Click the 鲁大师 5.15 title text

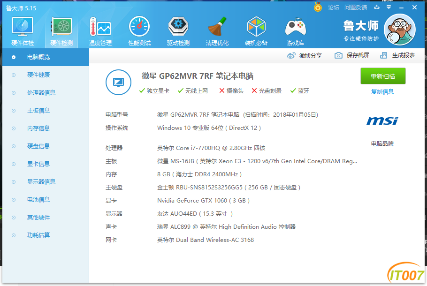pyautogui.click(x=21, y=8)
